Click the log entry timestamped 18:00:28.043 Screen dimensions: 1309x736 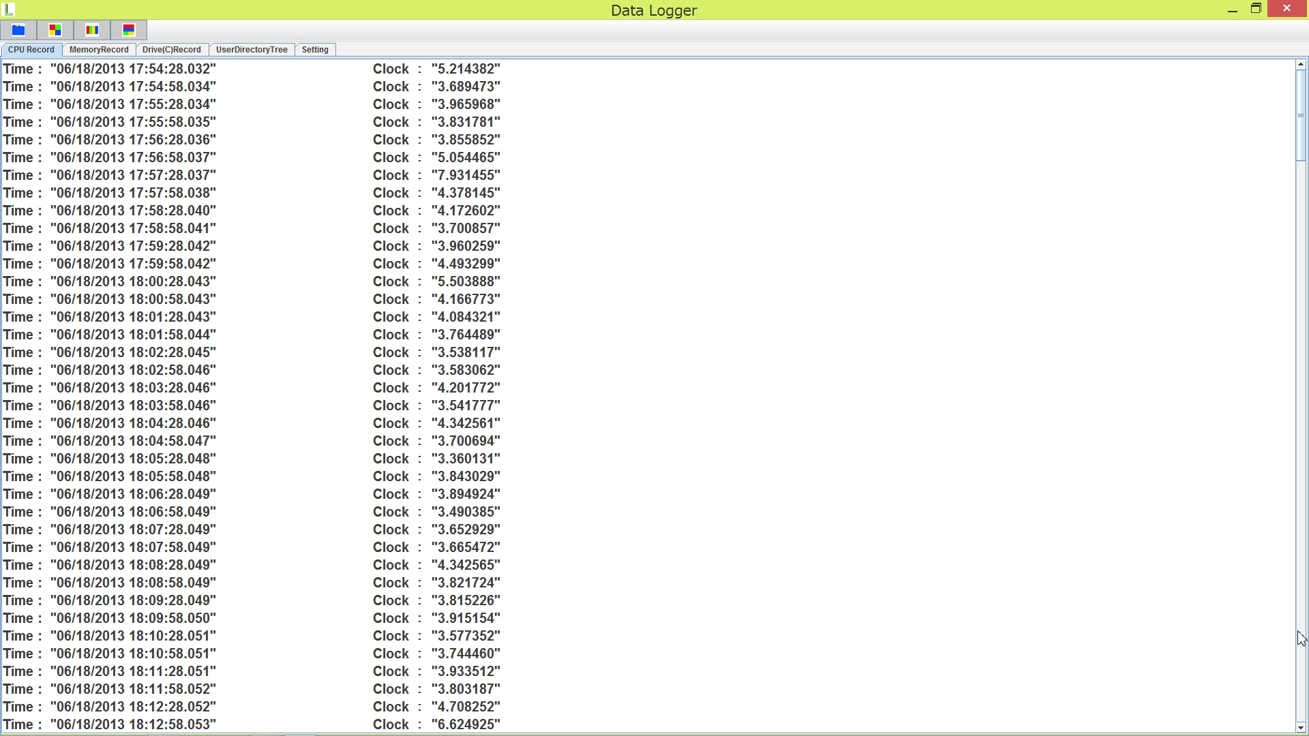(133, 281)
